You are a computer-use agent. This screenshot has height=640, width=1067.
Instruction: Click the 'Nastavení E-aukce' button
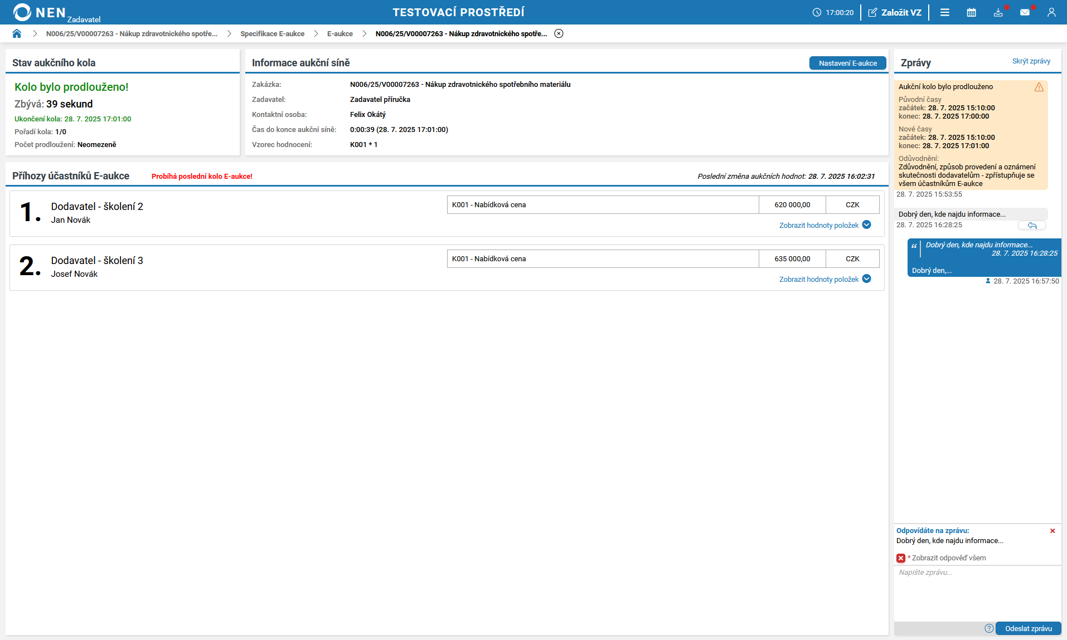coord(847,63)
